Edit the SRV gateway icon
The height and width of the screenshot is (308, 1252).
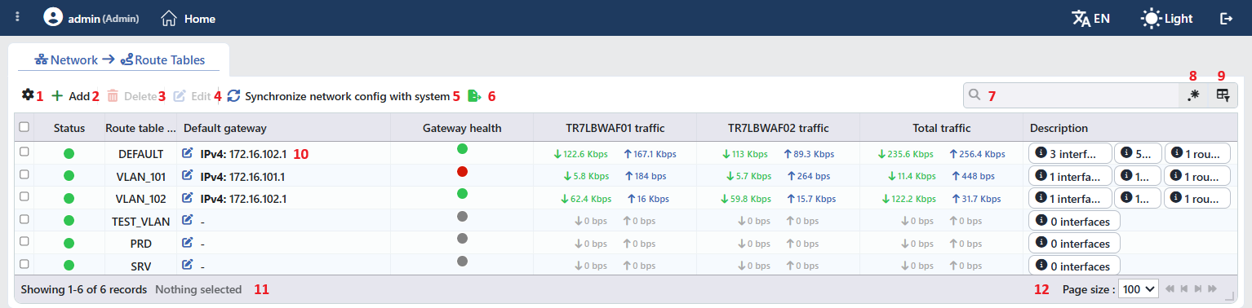[x=188, y=264]
